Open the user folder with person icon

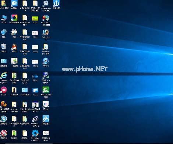[4, 3]
